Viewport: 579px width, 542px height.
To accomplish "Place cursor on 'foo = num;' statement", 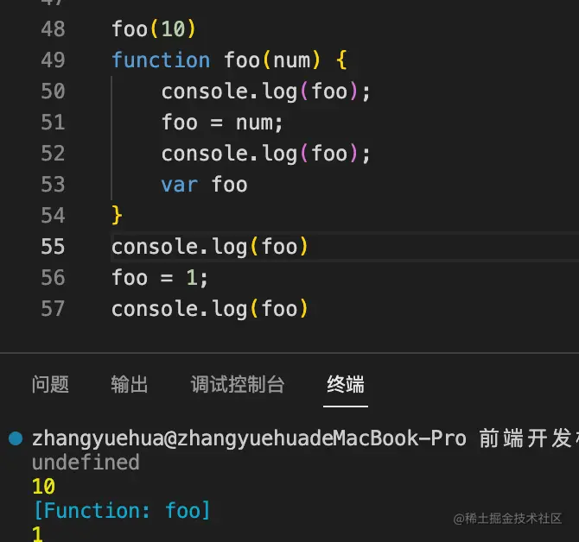I will click(222, 123).
